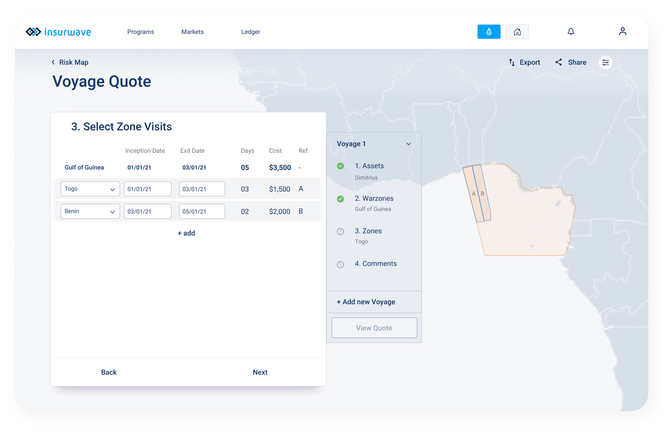Click the $1,500 Togo cost
This screenshot has height=435, width=672.
click(x=280, y=189)
